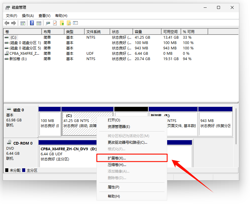250x205 pixels.
Task: Choose 更改驱动器号和路径(C)... option
Action: pyautogui.click(x=127, y=143)
